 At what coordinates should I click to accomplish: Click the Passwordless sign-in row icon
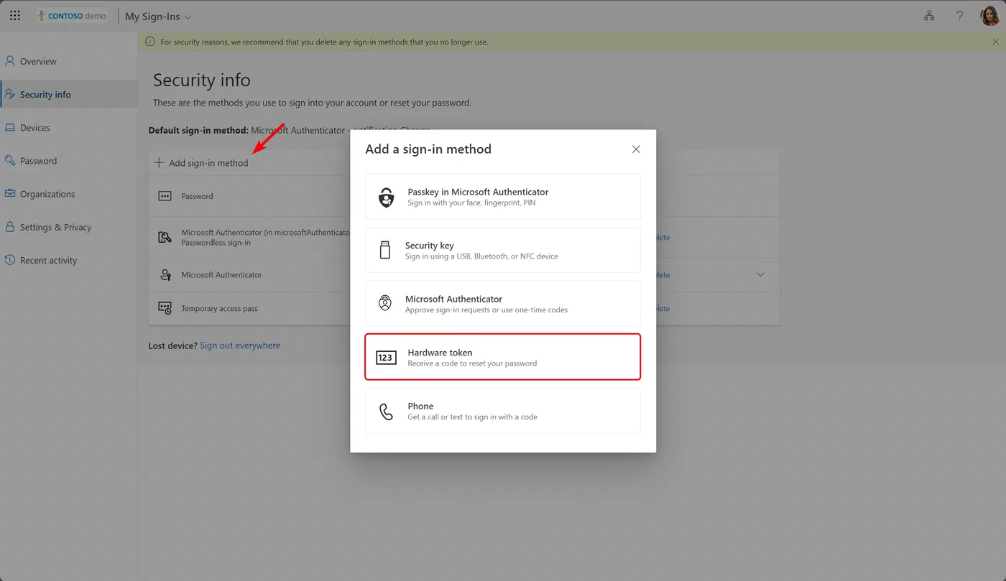pyautogui.click(x=165, y=237)
